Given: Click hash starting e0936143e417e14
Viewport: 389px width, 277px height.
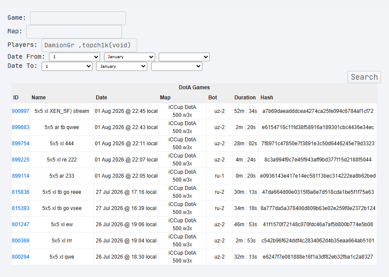Looking at the screenshot, I should [x=318, y=176].
